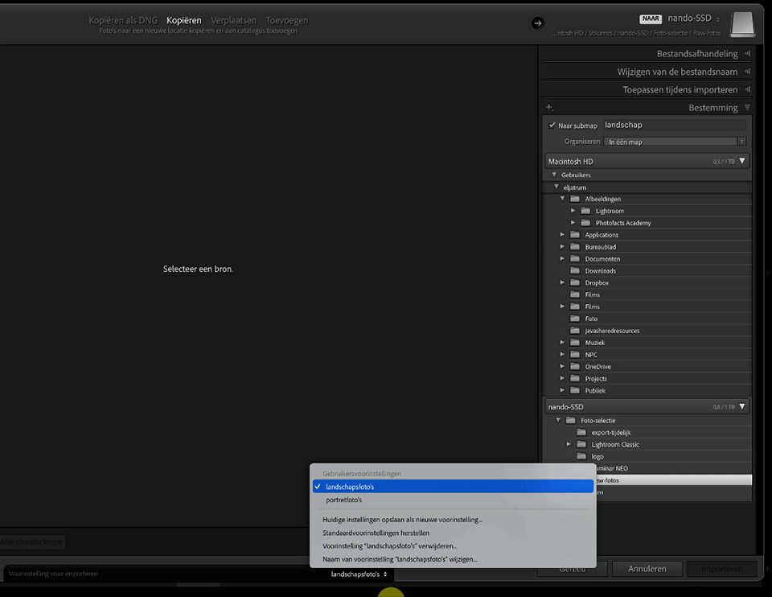Expand the Applications folder arrow
This screenshot has width=772, height=597.
(x=562, y=234)
